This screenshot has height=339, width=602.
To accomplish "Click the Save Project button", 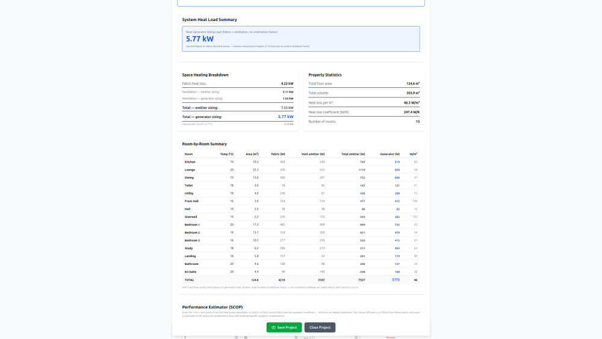I will tap(284, 328).
